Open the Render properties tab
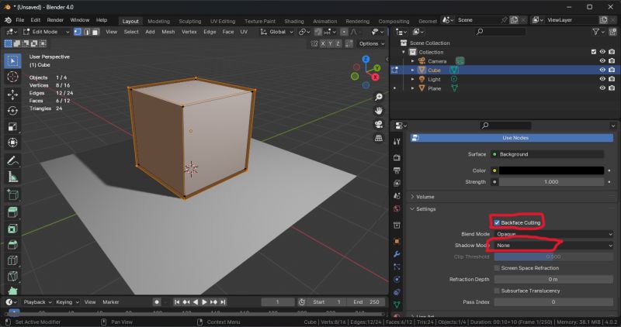The width and height of the screenshot is (621, 327). [397, 157]
